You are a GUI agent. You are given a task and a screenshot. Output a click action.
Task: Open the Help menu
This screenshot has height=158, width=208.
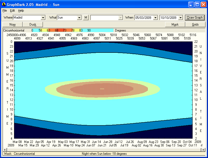[x=21, y=10]
